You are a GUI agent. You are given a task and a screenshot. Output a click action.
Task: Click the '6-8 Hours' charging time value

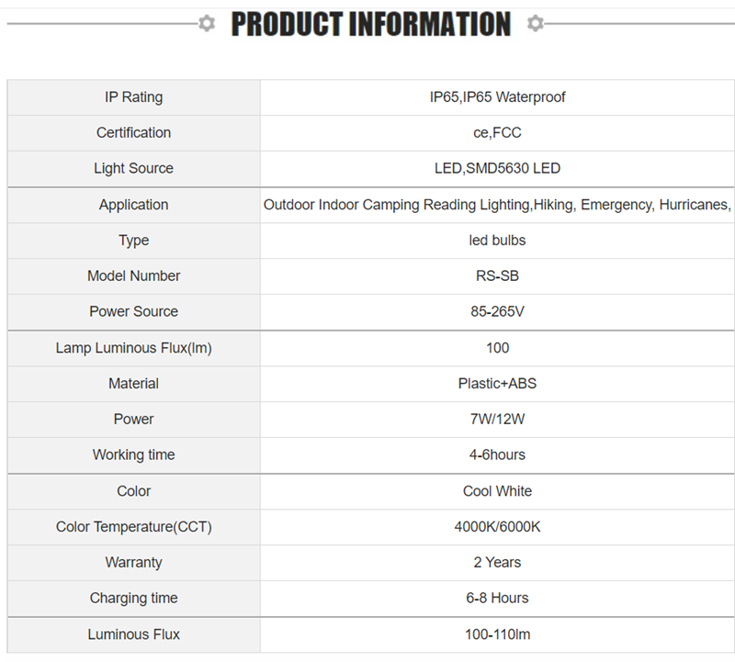point(497,599)
